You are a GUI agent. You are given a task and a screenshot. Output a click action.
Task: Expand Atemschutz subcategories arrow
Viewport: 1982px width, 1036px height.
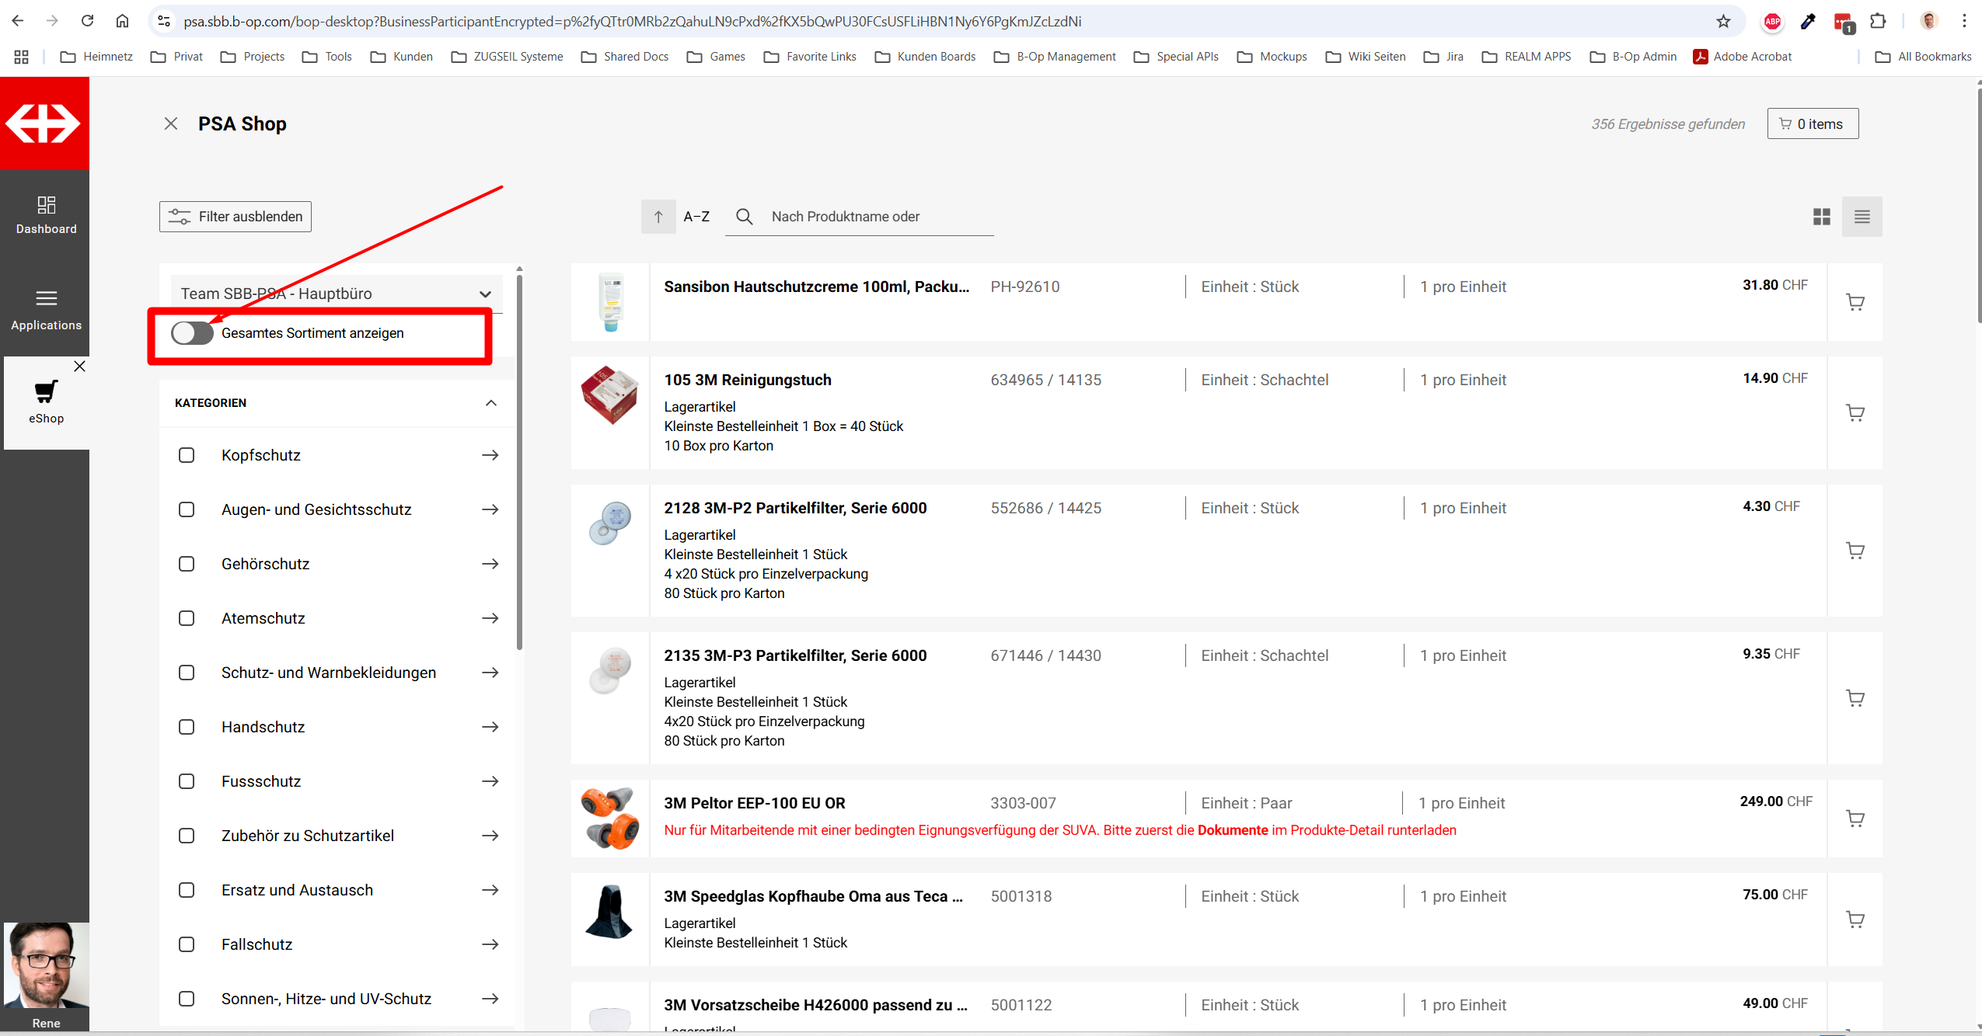(x=490, y=618)
